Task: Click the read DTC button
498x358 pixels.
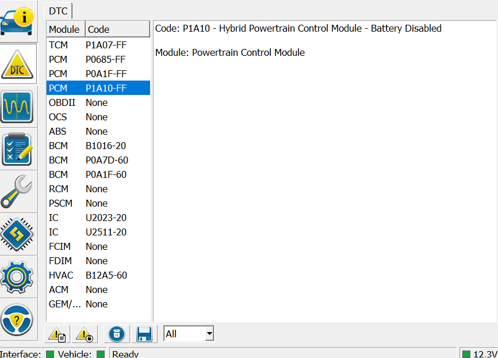Action: [57, 334]
